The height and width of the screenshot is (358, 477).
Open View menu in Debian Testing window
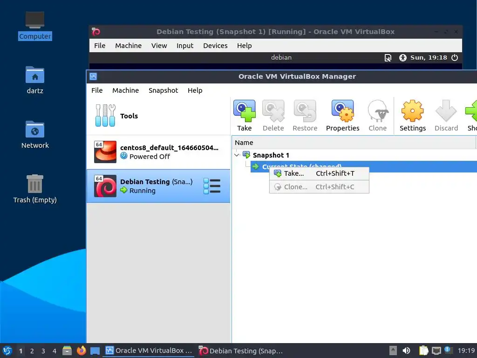pos(159,46)
